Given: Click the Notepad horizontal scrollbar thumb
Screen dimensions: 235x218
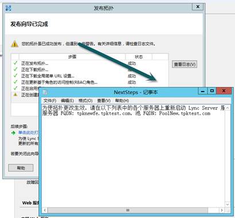Looking at the screenshot, I should pyautogui.click(x=127, y=210).
